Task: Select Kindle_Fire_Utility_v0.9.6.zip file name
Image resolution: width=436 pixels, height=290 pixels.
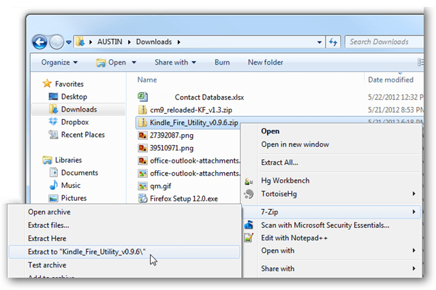Action: coord(193,123)
